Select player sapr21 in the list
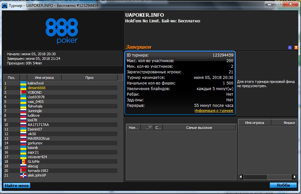 pos(60,152)
